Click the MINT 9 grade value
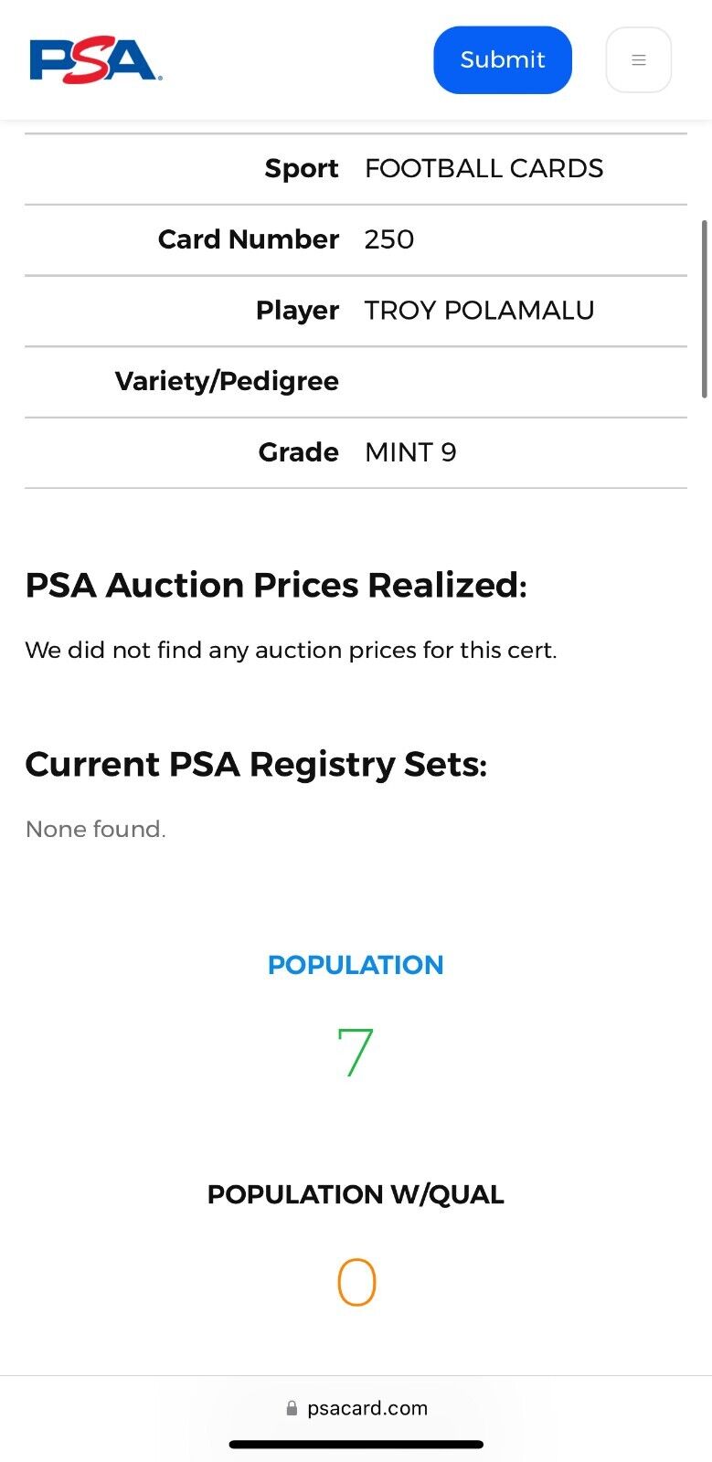 coord(410,452)
